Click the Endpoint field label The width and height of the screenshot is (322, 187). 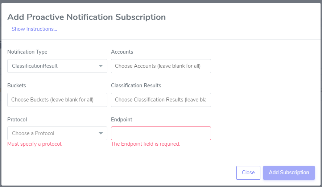[x=121, y=120]
